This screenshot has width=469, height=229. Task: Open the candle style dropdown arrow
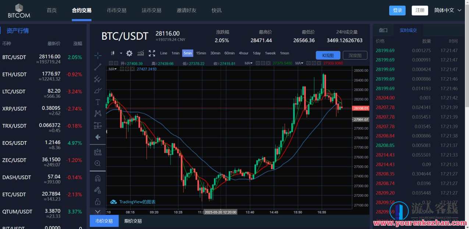[x=121, y=53]
